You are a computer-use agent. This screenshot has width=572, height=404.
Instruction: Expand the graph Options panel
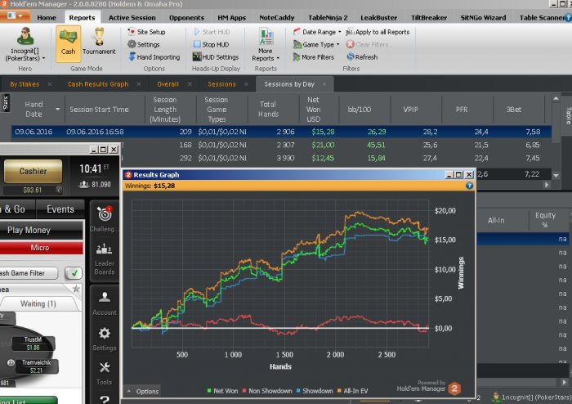click(x=142, y=392)
